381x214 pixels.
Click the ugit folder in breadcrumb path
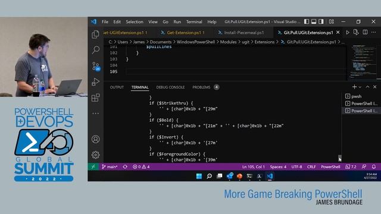[x=245, y=42]
